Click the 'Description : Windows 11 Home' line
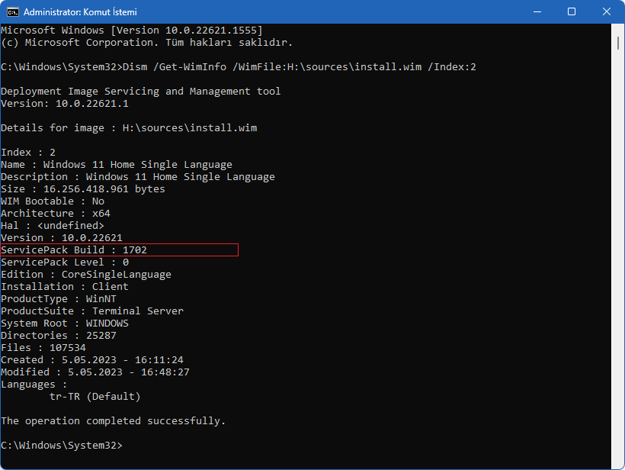 click(138, 177)
